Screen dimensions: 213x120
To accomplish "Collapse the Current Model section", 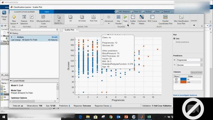I will point(11,81).
